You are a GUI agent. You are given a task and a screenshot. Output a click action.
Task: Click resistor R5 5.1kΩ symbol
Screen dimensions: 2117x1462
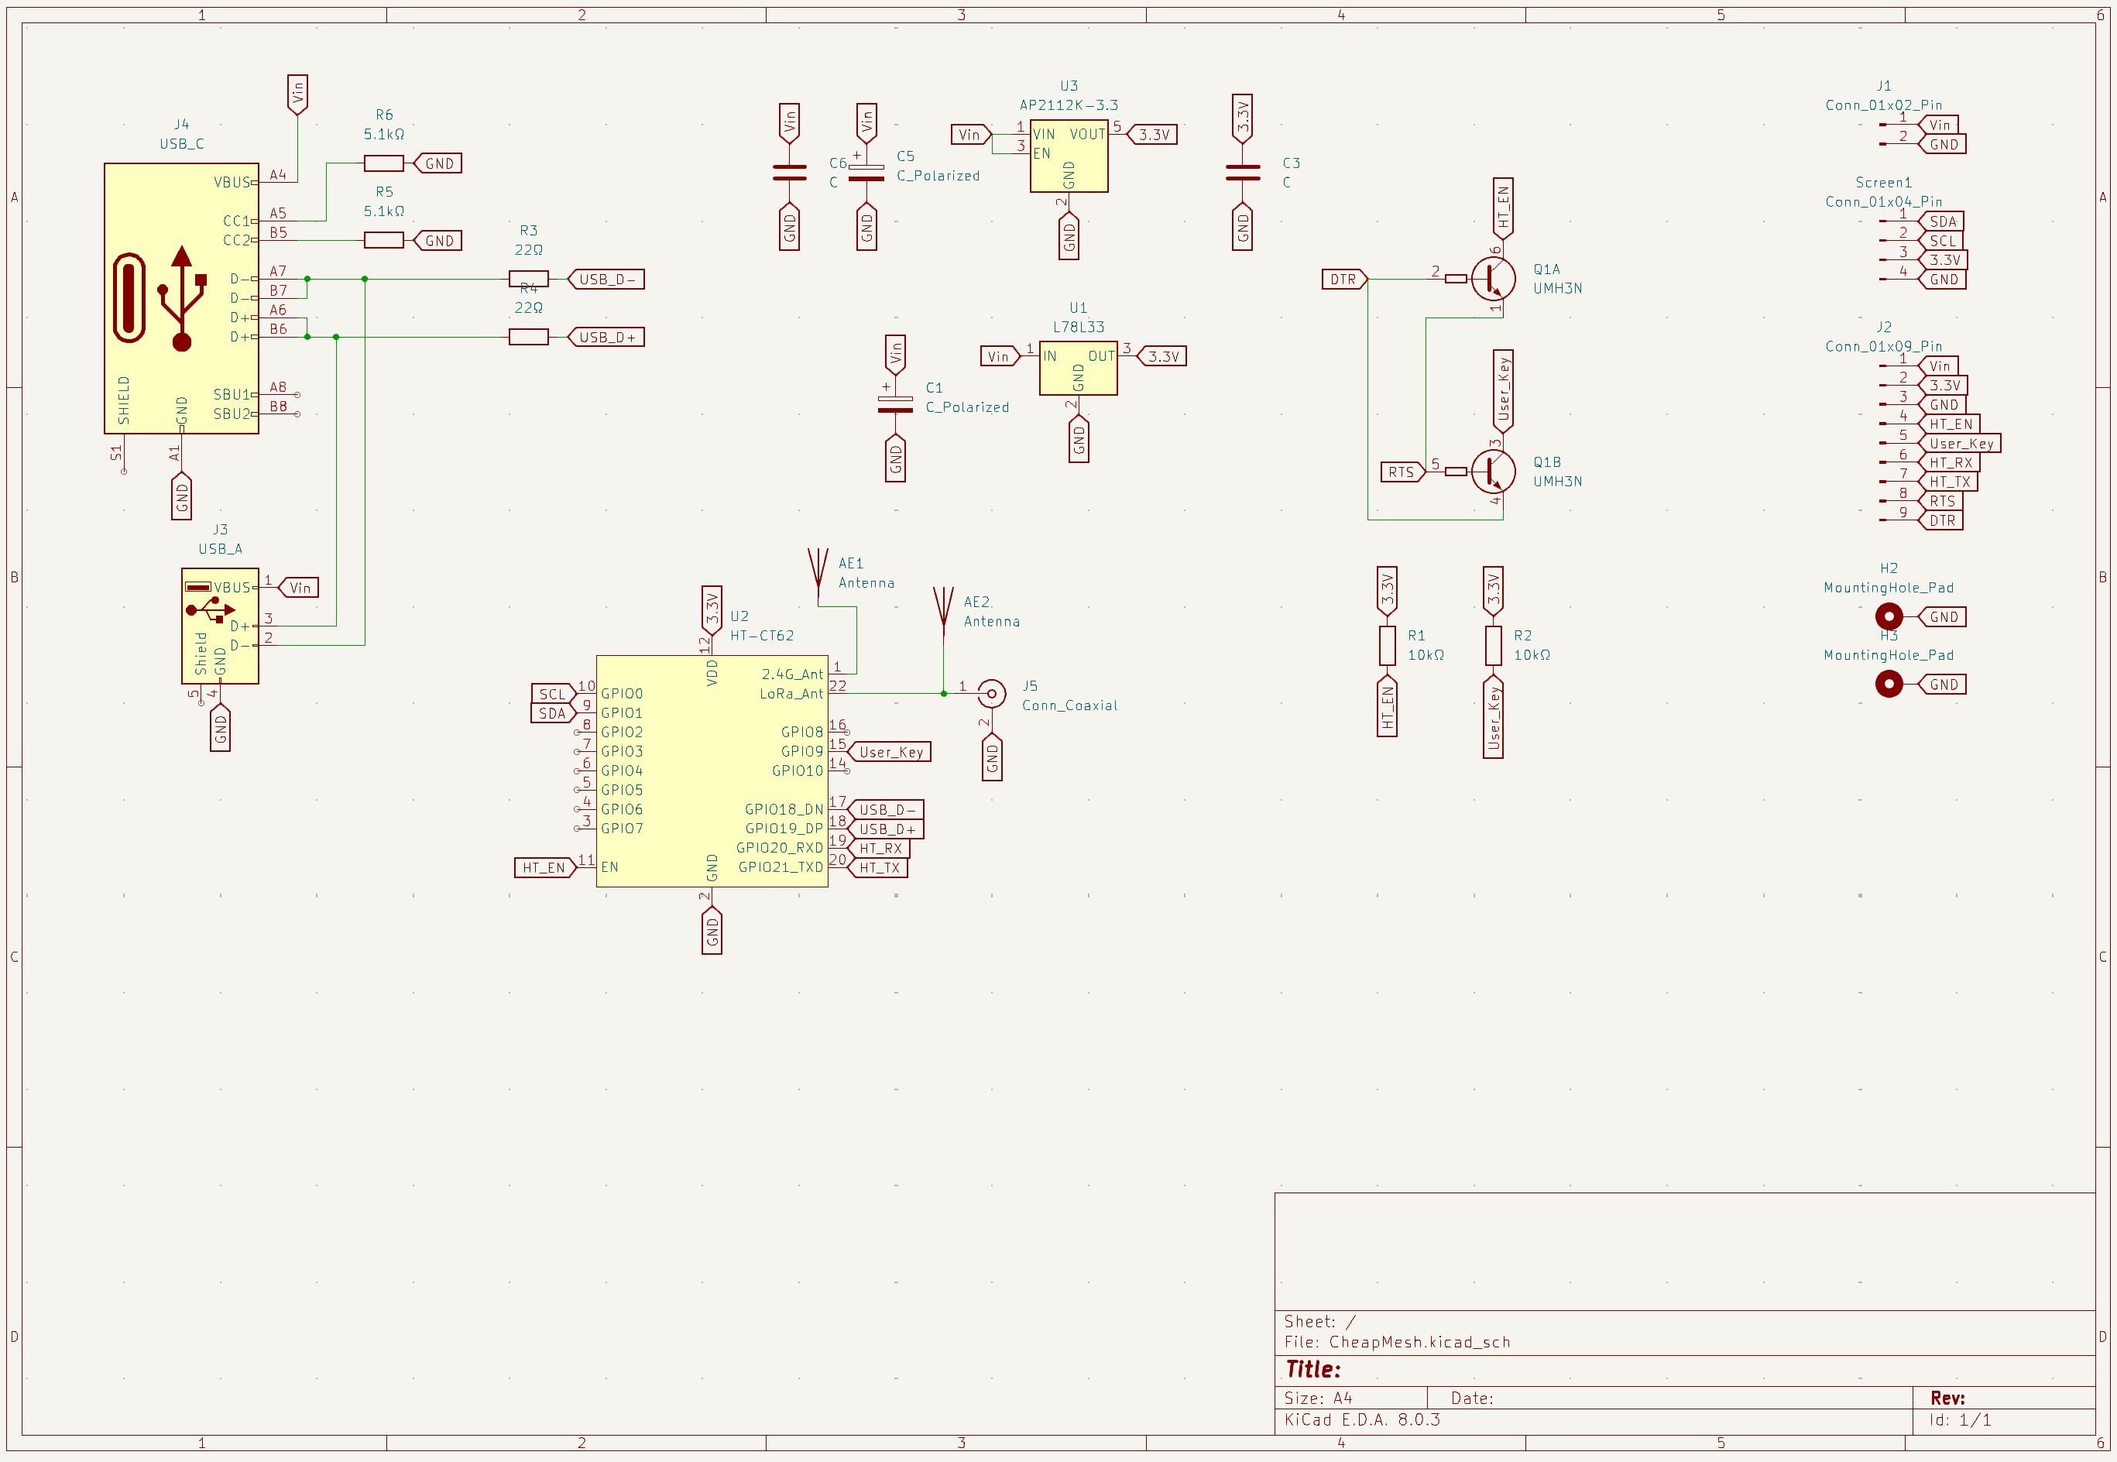384,240
